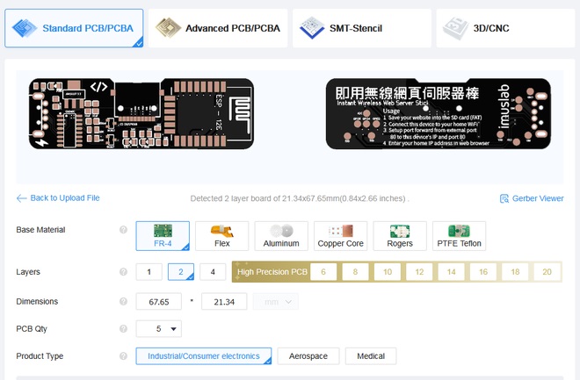Select FR-4 base material option
Screen dimensions: 580x380
pyautogui.click(x=163, y=235)
